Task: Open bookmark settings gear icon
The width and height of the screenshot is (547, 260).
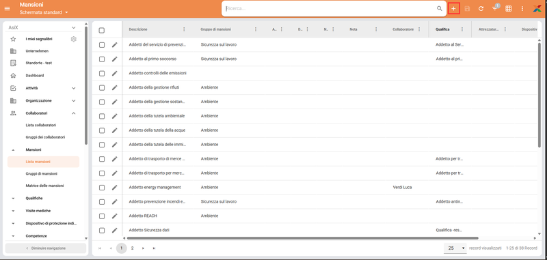Action: [x=73, y=39]
